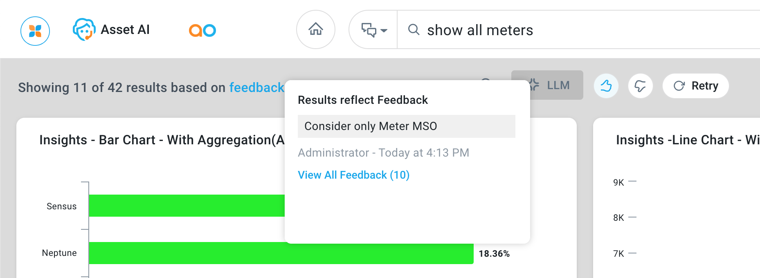Click the search magnifier icon
The image size is (760, 278).
[414, 29]
